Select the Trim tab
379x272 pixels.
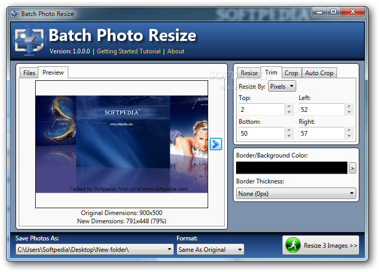pyautogui.click(x=271, y=73)
